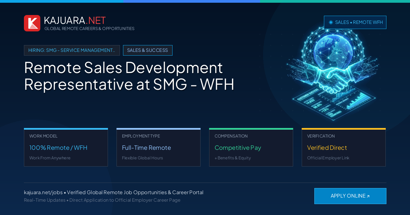This screenshot has height=215, width=410.
Task: Click the radio dot icon in Sales badge
Action: [331, 22]
